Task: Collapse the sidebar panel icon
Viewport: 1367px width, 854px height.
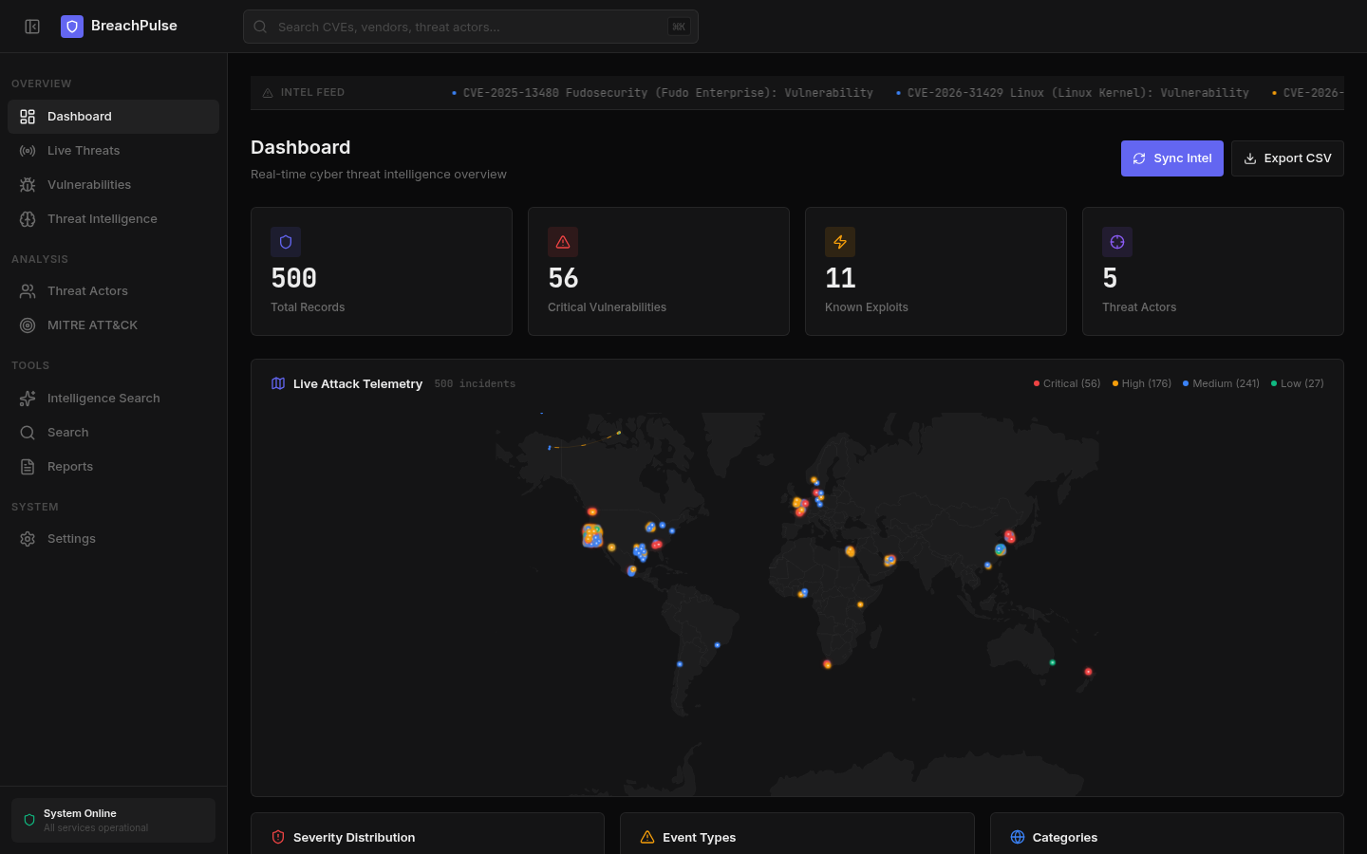Action: pyautogui.click(x=32, y=27)
